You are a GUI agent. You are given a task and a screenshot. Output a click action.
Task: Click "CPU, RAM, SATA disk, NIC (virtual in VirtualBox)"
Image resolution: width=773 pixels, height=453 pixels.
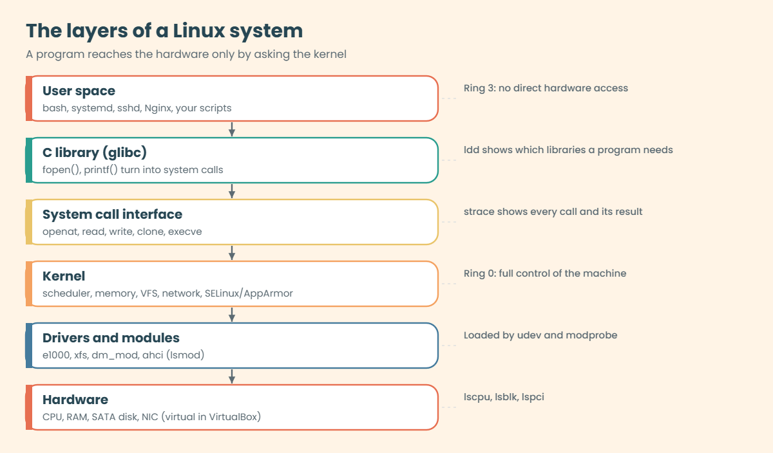pos(151,417)
